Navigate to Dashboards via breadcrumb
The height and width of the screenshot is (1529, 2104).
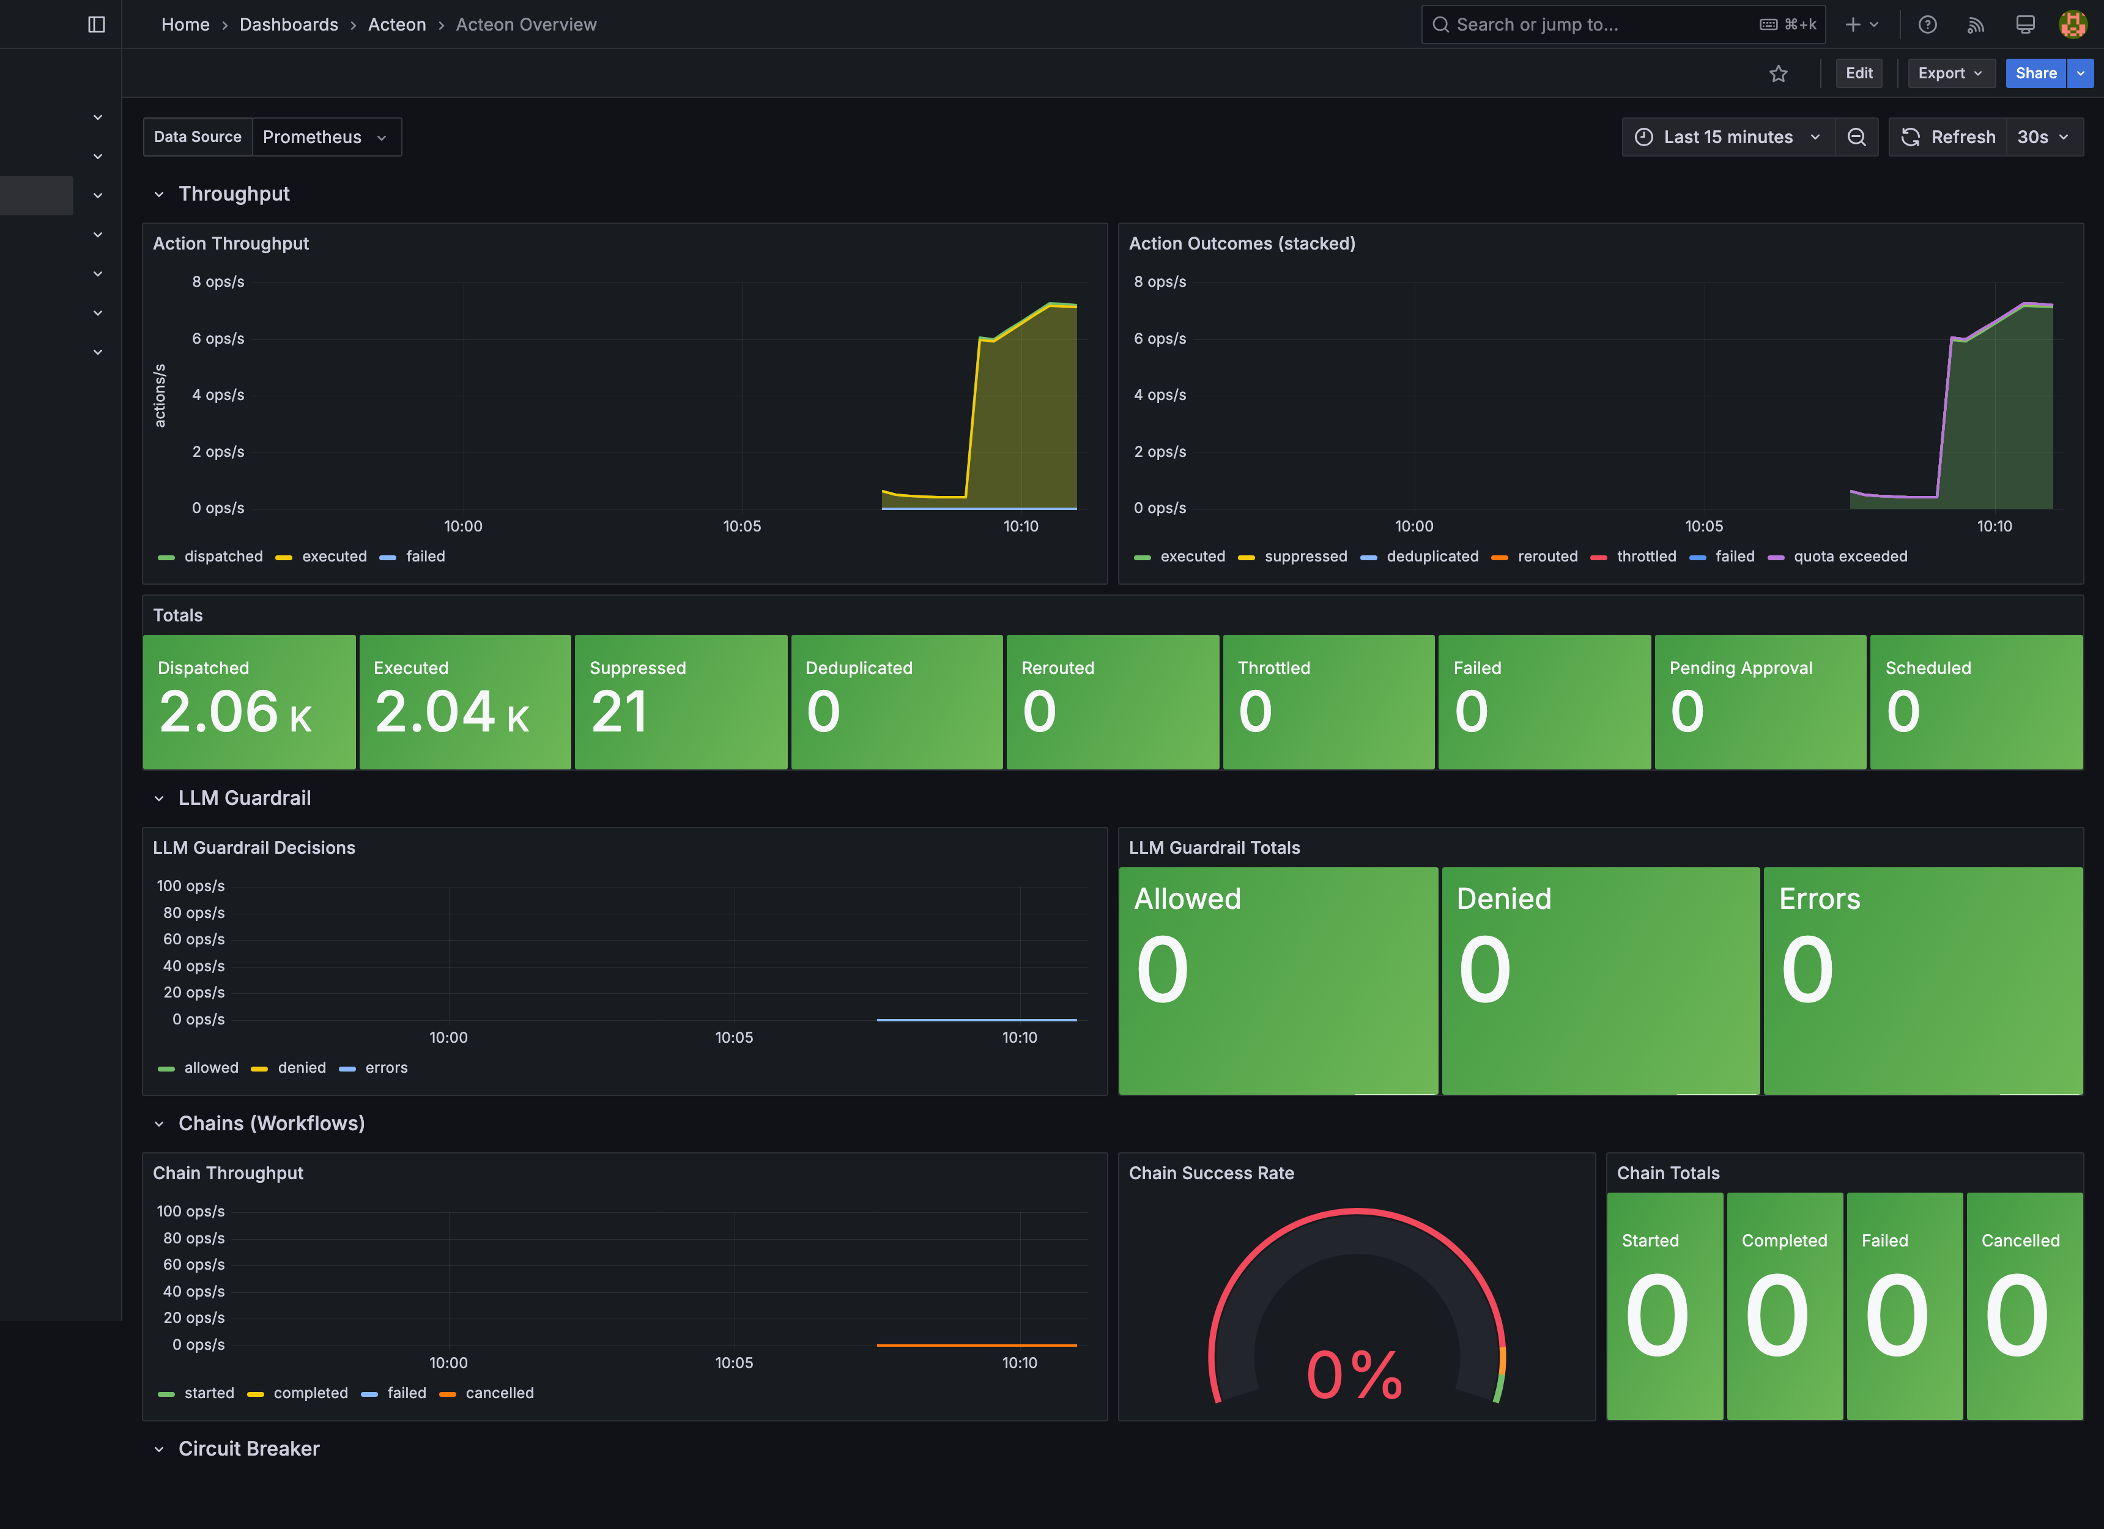coord(289,24)
